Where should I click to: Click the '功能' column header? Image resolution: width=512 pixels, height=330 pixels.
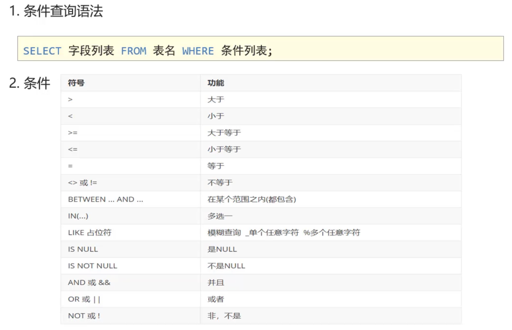(331, 83)
